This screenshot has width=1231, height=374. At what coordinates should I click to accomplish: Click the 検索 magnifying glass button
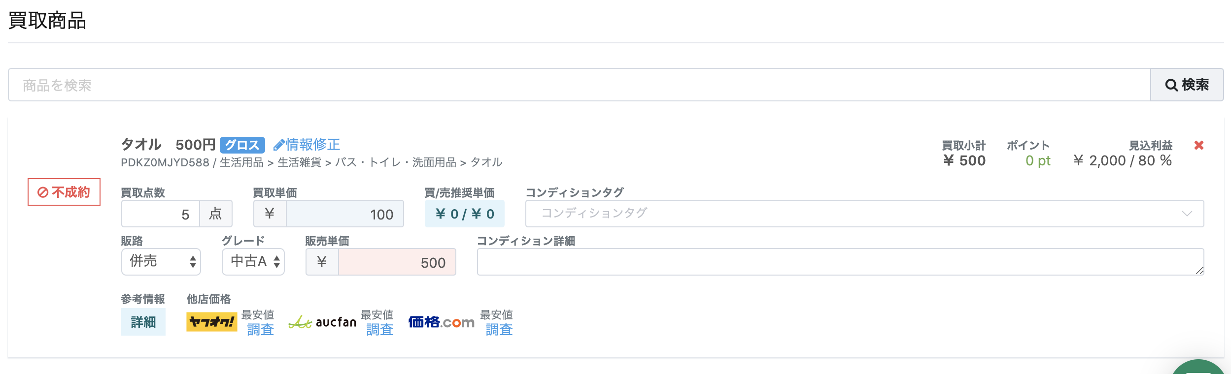pyautogui.click(x=1187, y=85)
